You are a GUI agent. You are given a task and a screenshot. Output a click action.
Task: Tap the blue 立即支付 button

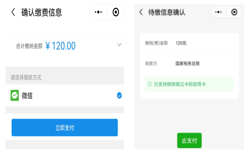click(x=65, y=128)
